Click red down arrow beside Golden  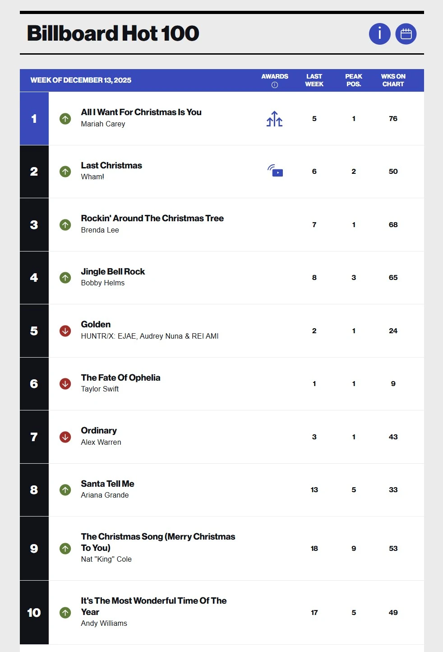(x=65, y=331)
